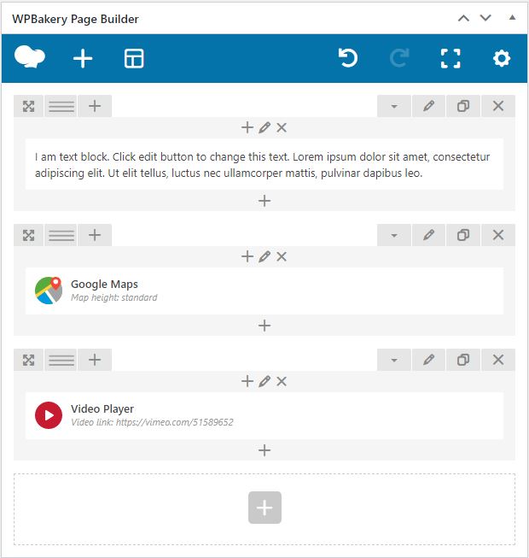Click the Google Maps element icon

point(49,291)
